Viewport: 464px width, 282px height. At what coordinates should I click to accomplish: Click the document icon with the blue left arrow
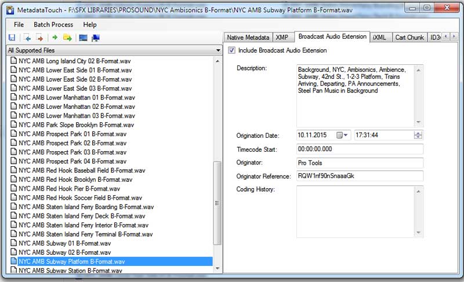coord(27,38)
